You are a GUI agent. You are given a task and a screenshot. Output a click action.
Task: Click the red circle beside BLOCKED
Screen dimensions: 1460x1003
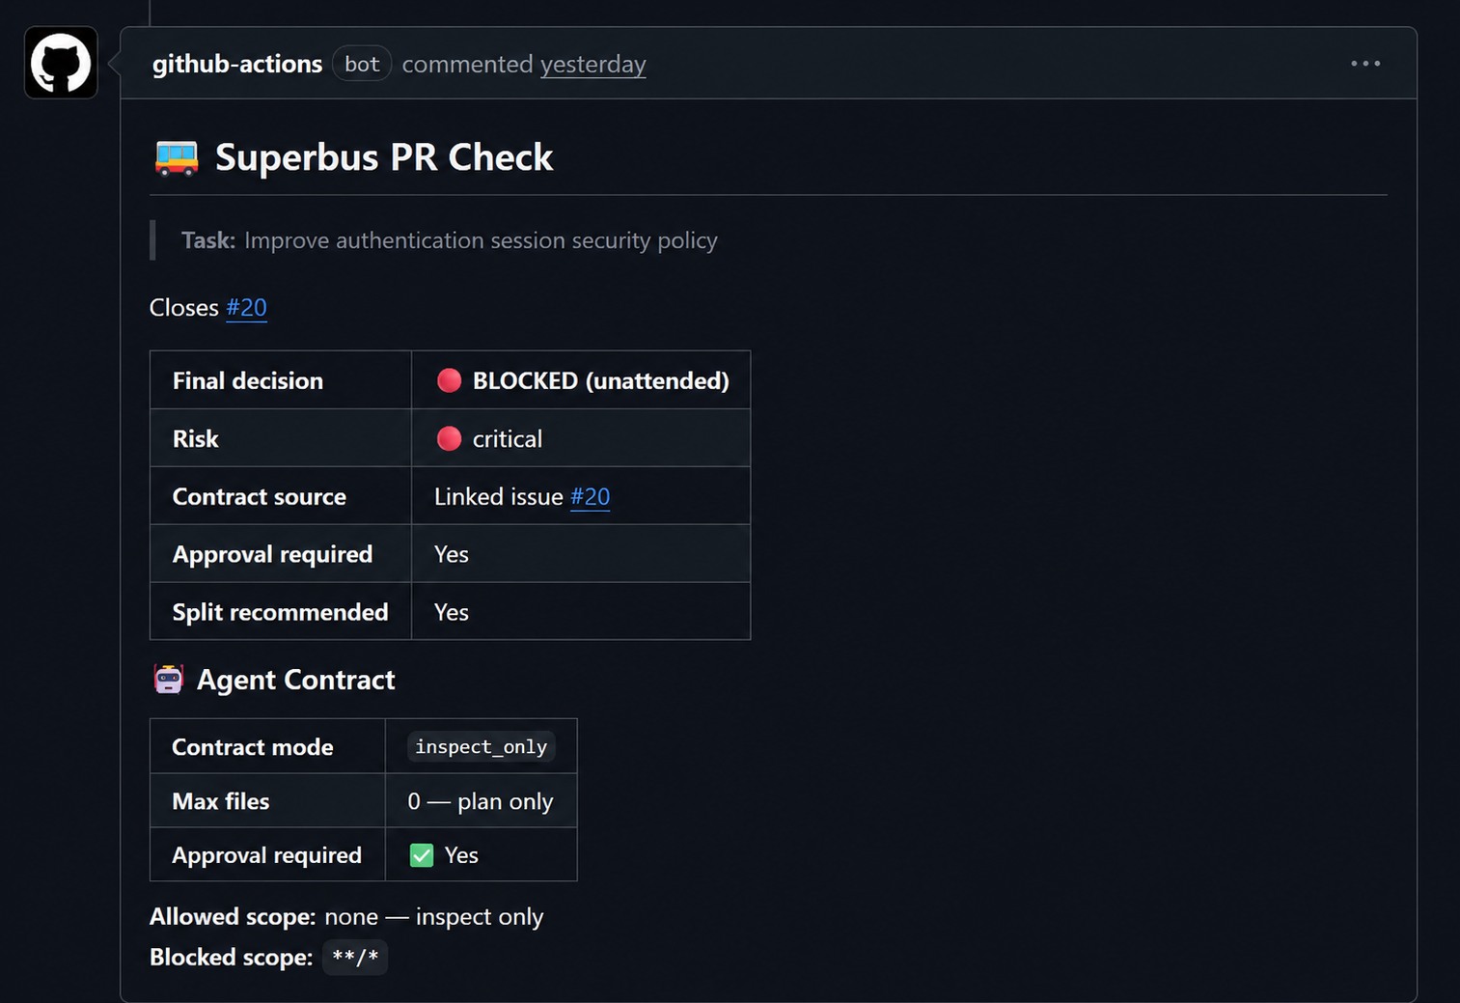pos(449,380)
